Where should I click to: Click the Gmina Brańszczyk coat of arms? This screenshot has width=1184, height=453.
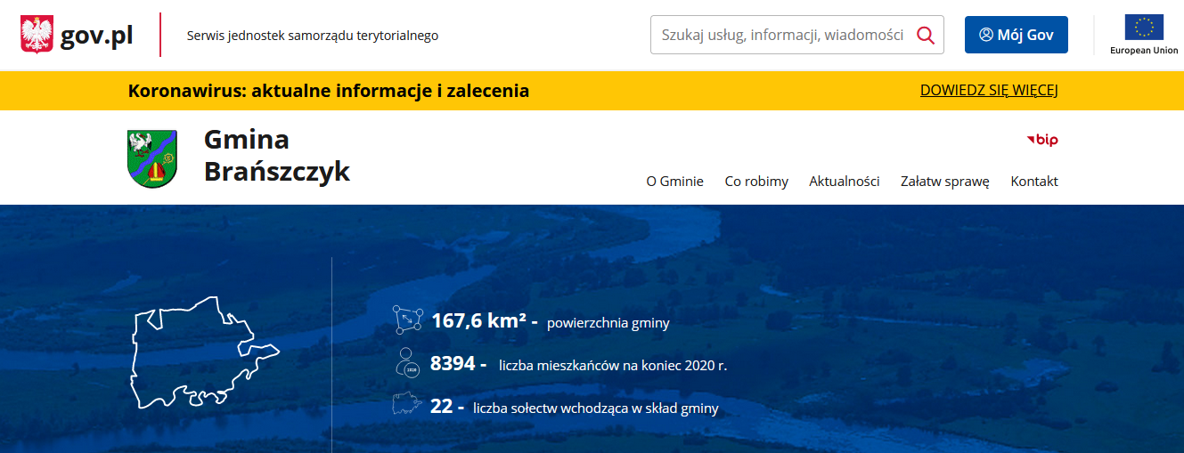[x=151, y=158]
